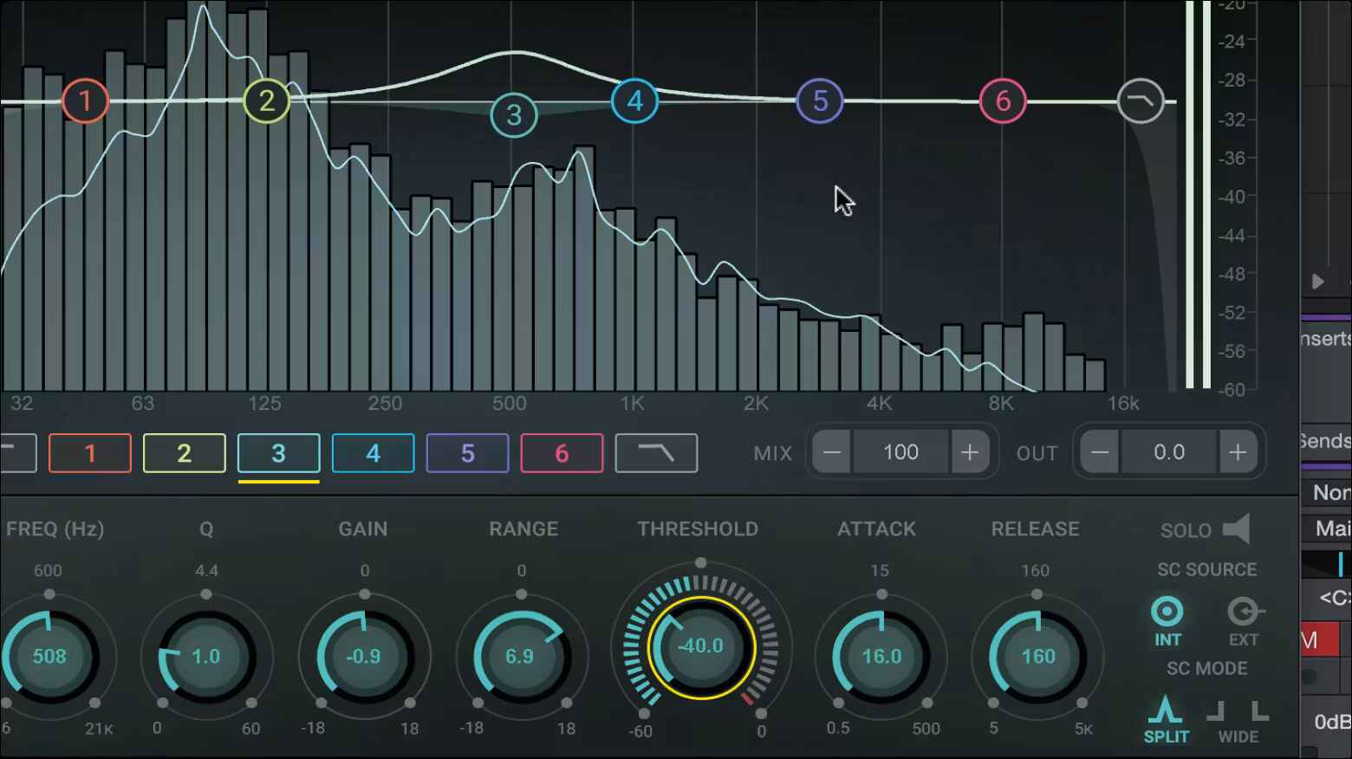Choose SPLIT sidechain mode
The height and width of the screenshot is (759, 1352).
(1166, 719)
